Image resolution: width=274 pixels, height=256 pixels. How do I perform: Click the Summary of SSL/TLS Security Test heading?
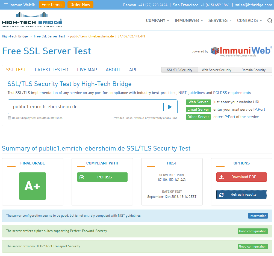96,148
